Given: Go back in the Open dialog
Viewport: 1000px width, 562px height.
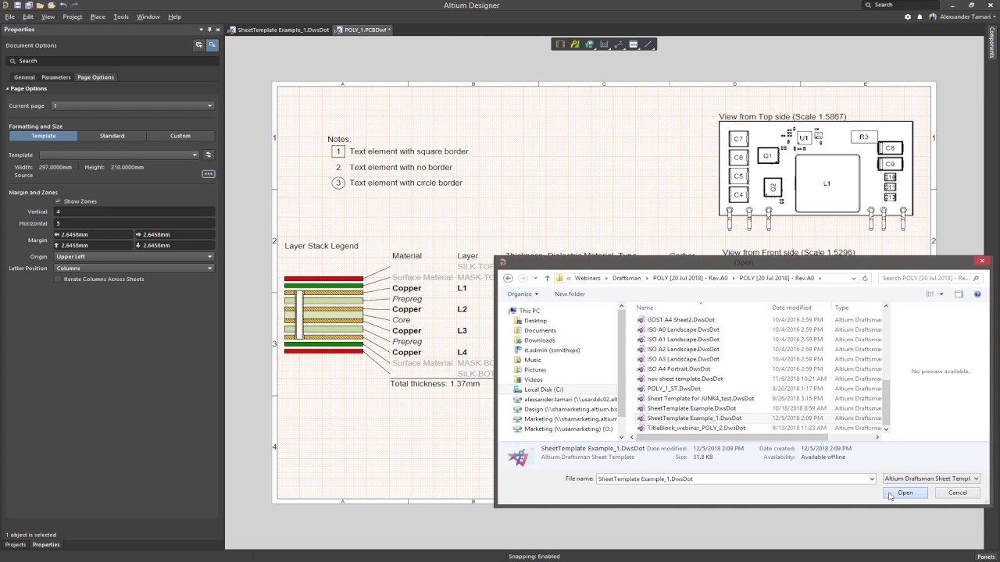Looking at the screenshot, I should click(x=508, y=278).
